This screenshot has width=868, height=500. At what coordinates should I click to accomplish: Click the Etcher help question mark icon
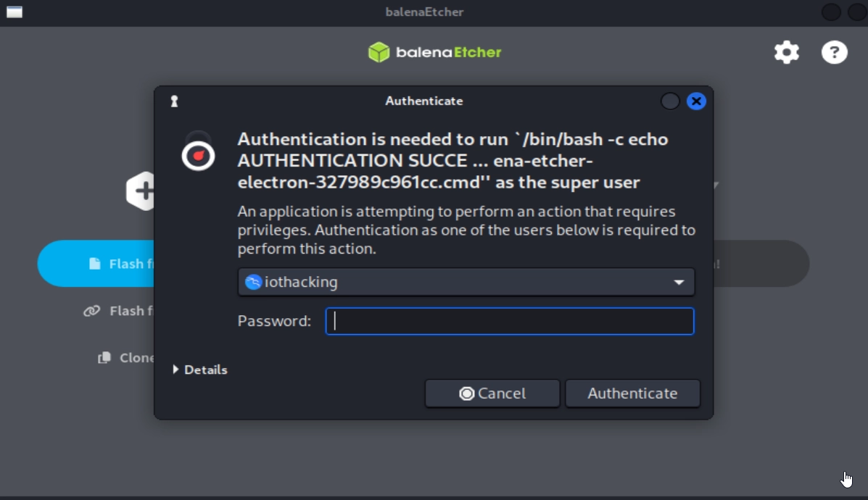833,51
